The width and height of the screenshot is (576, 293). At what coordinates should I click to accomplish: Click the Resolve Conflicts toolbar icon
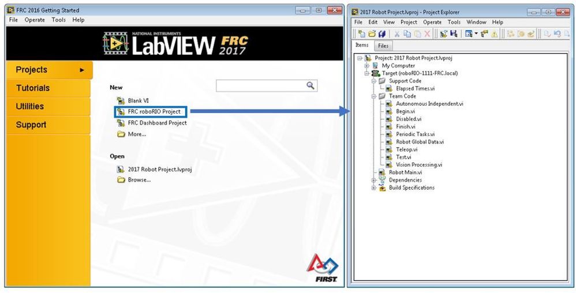click(484, 34)
